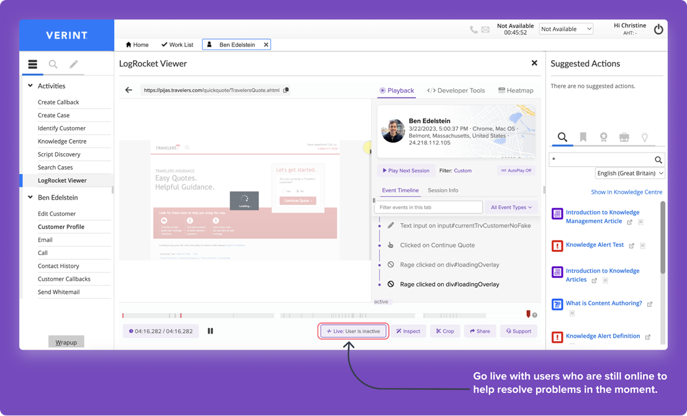
Task: Click the envelope mail icon in header
Action: [x=485, y=30]
